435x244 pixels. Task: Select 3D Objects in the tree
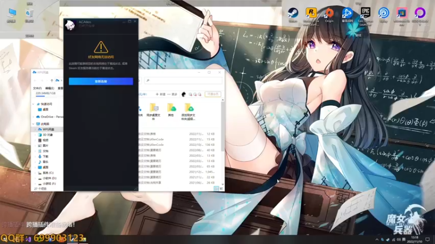(x=46, y=134)
